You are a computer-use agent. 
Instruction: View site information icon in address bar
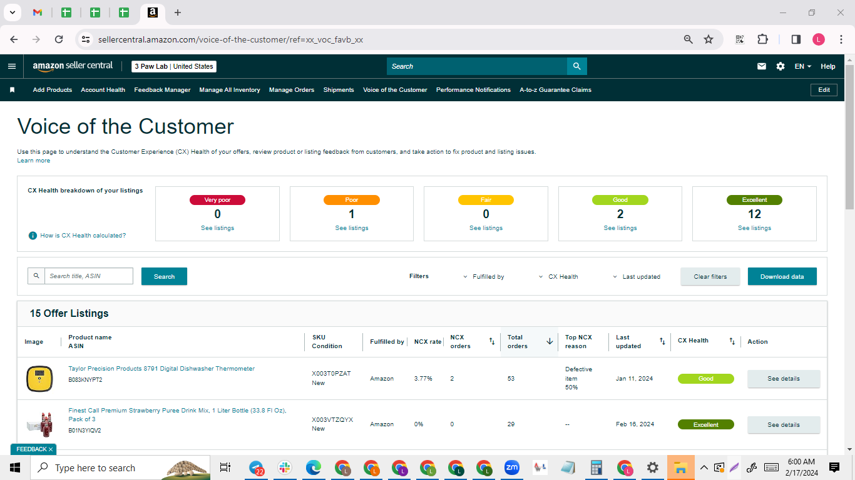pyautogui.click(x=86, y=39)
